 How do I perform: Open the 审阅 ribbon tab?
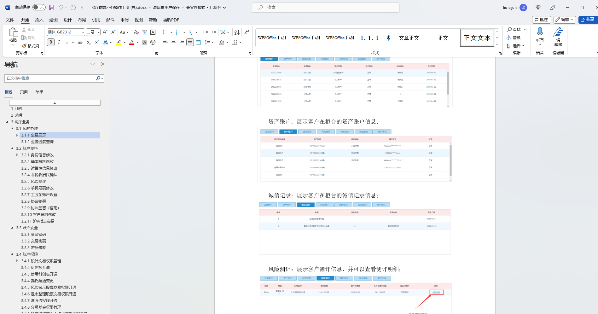pyautogui.click(x=125, y=20)
